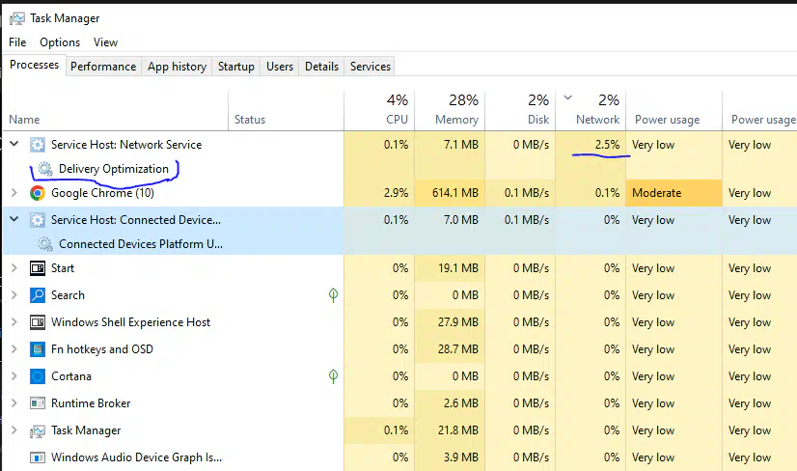Select the Windows Audio Device Graph row
The height and width of the screenshot is (471, 797).
tap(135, 457)
